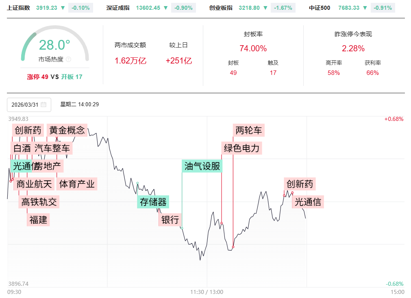The height and width of the screenshot is (298, 411).
Task: Click the 涨停 49 count
Action: click(37, 77)
